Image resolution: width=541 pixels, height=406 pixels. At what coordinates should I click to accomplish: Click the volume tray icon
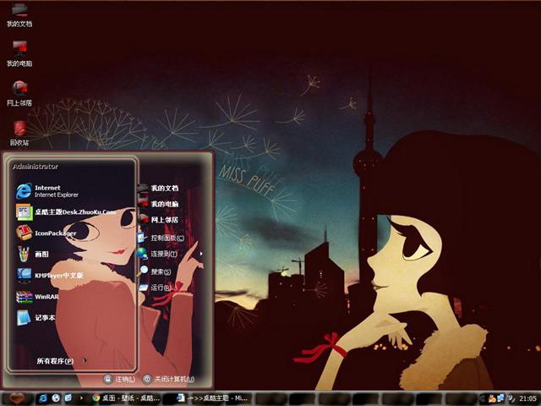(511, 398)
